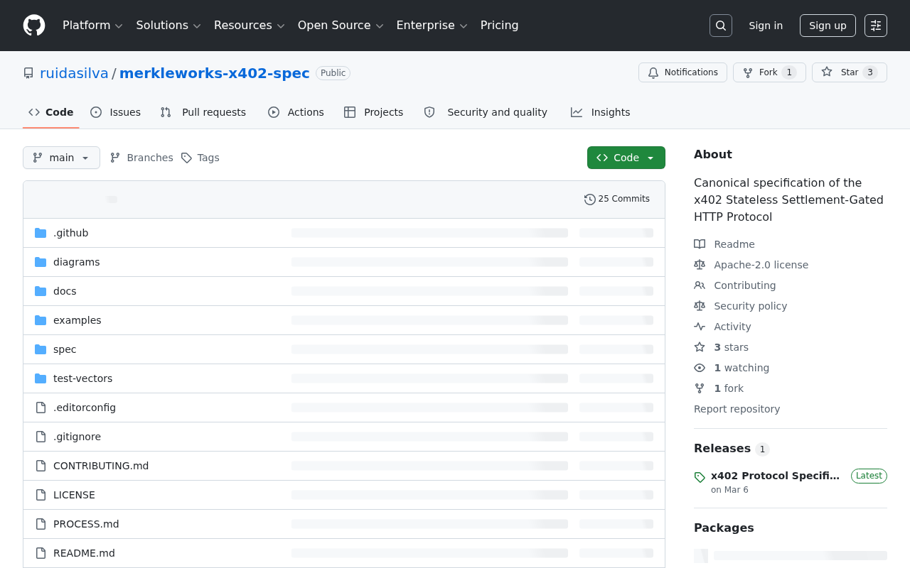Viewport: 910px width, 568px height.
Task: Click the GitHub logo icon
Action: coord(34,26)
